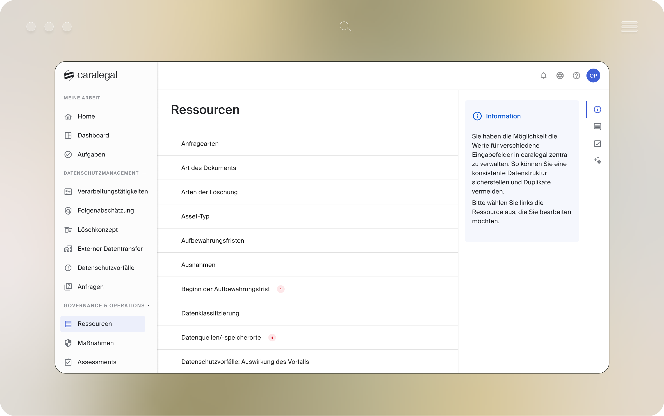Open the AI assistant sparkles icon

597,160
